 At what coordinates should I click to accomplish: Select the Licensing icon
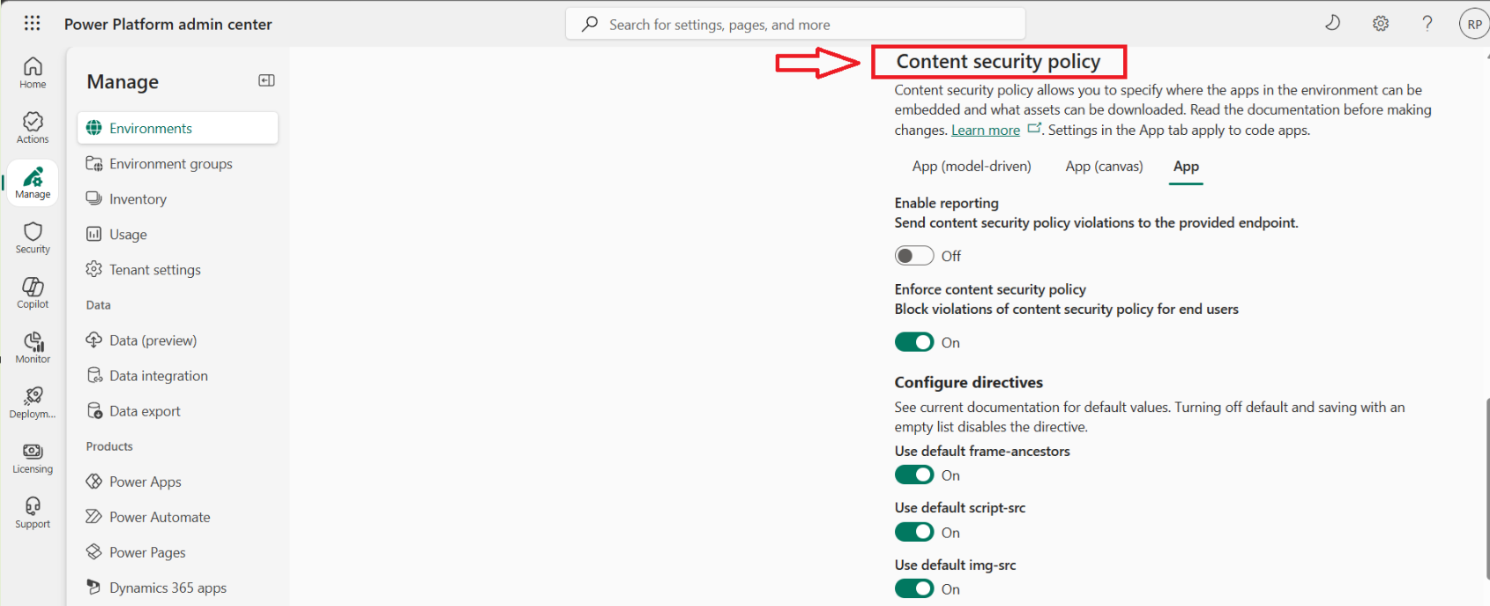[32, 456]
